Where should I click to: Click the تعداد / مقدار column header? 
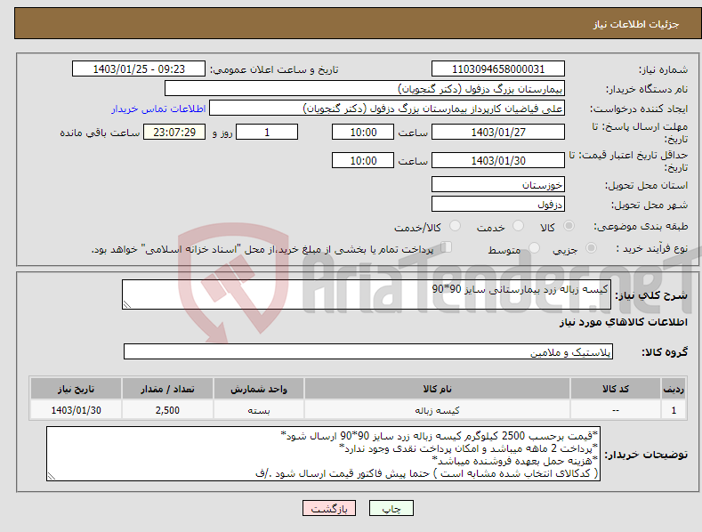[167, 389]
